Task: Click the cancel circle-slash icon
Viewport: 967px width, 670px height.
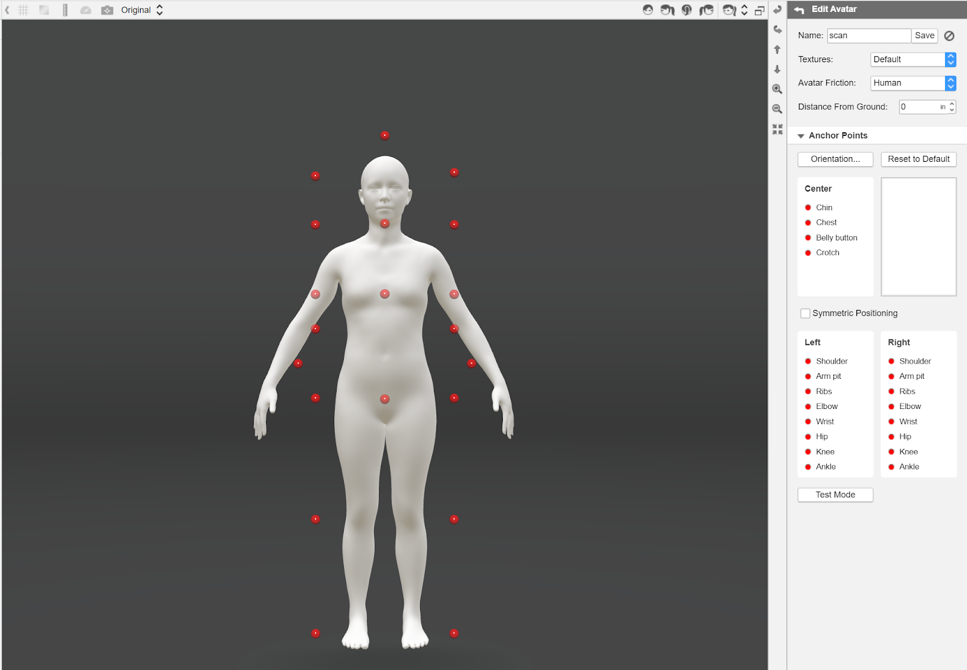Action: (x=949, y=36)
